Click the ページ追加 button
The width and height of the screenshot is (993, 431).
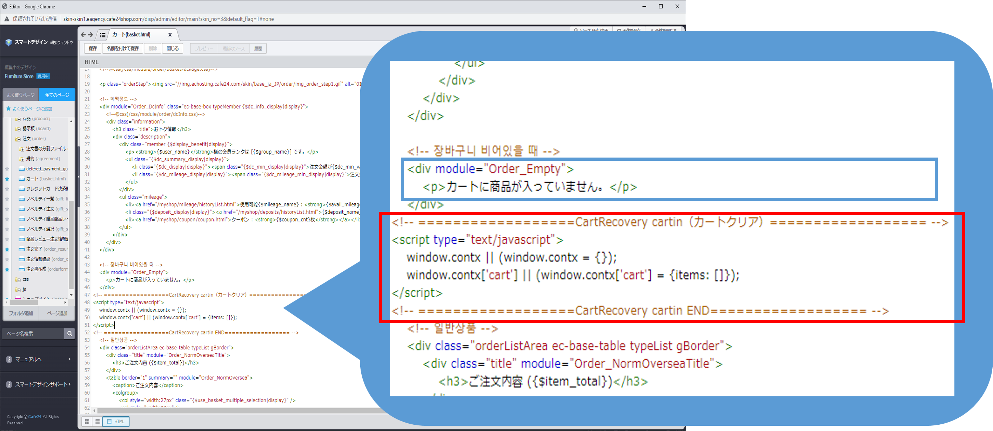click(x=57, y=313)
